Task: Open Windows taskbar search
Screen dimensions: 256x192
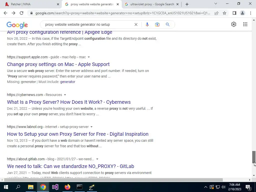Action: [18, 187]
